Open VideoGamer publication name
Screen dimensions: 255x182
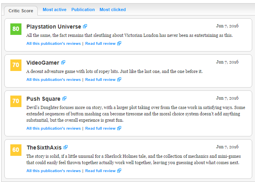click(x=43, y=63)
